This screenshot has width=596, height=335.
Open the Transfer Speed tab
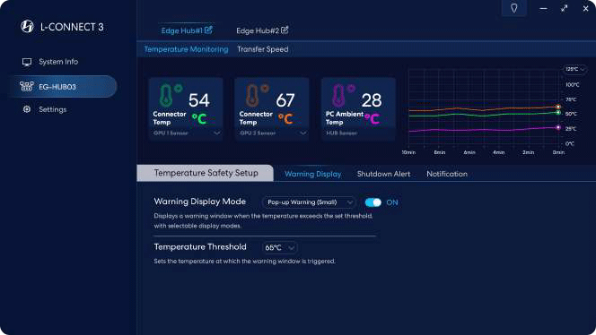pyautogui.click(x=263, y=49)
